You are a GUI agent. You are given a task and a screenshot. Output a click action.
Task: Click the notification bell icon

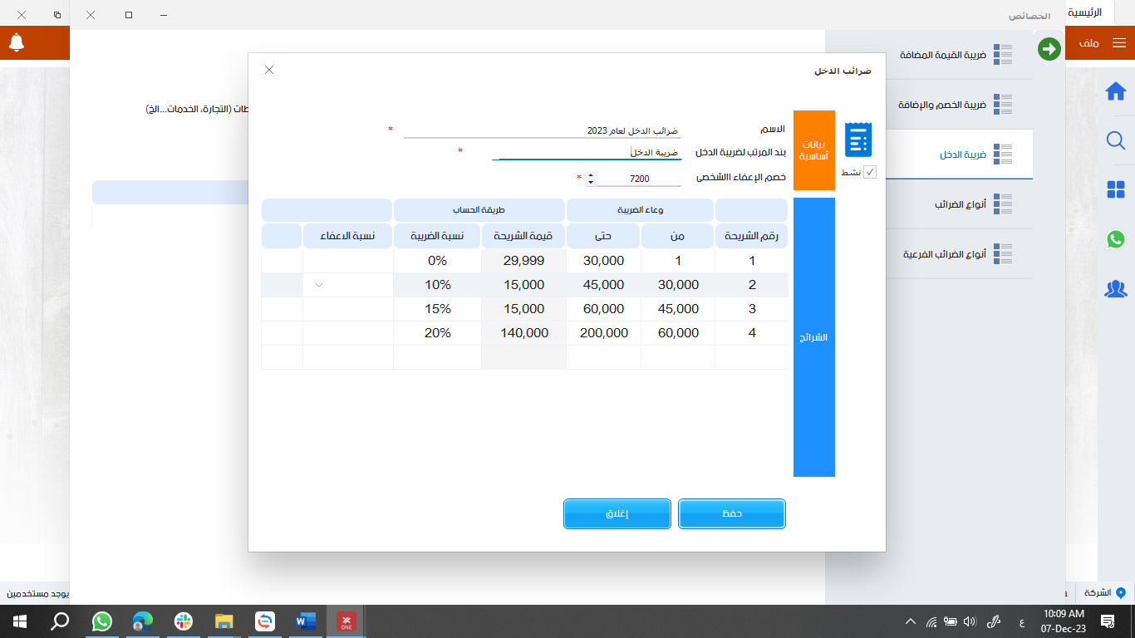point(17,42)
